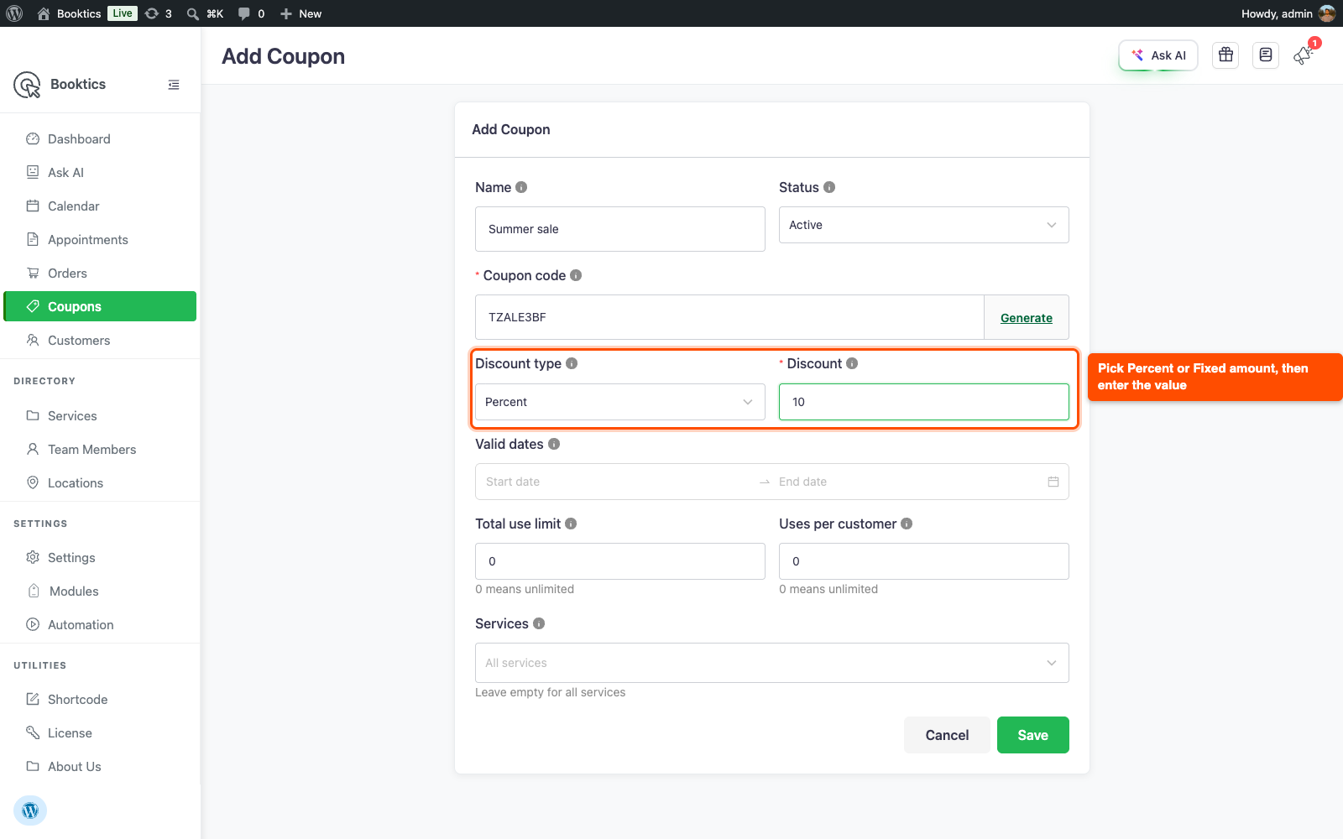The height and width of the screenshot is (839, 1343).
Task: Click the Cancel button
Action: tap(947, 735)
